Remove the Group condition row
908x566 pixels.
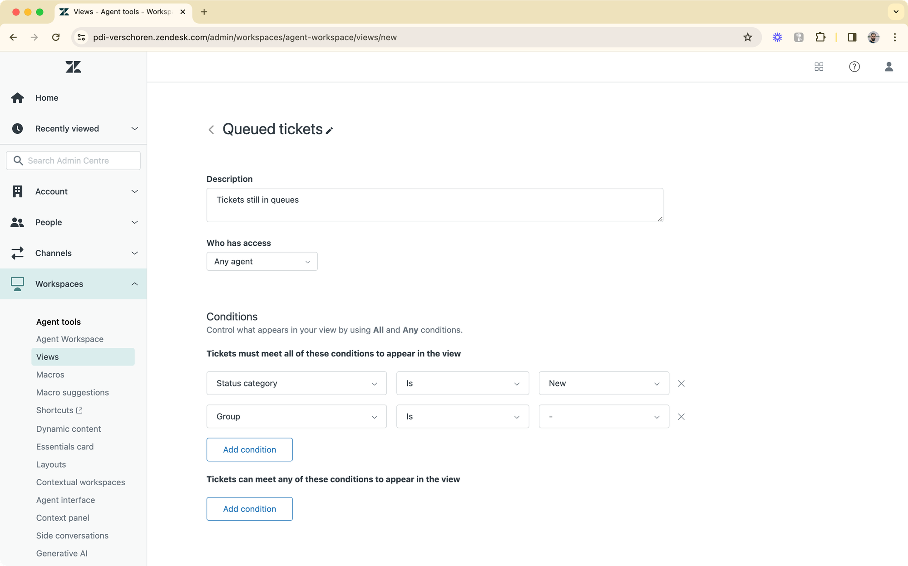(681, 416)
